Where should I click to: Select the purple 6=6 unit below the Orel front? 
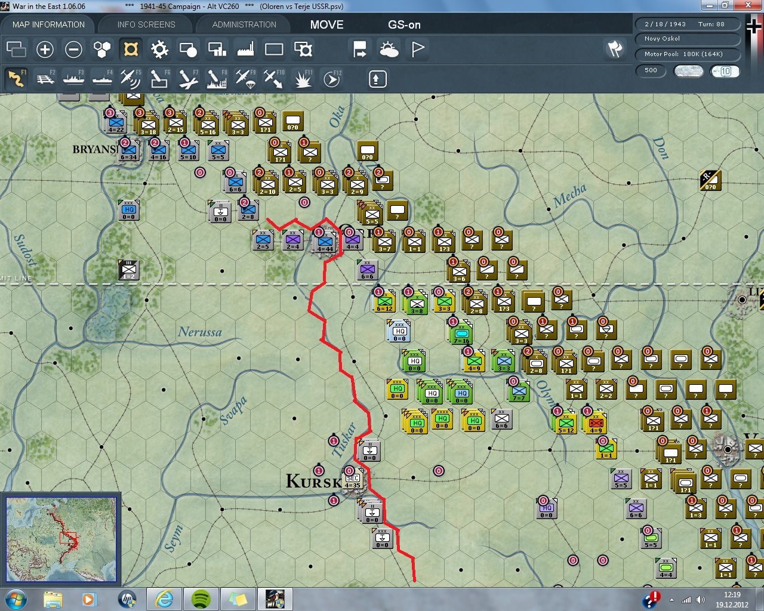pyautogui.click(x=367, y=270)
